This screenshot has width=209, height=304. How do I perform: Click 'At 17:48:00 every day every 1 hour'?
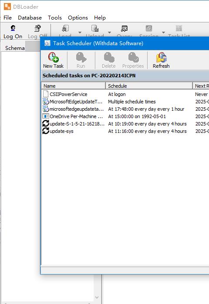[x=146, y=109]
